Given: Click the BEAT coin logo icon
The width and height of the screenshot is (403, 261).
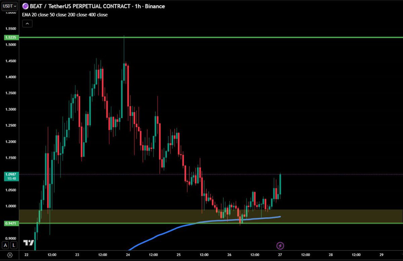Looking at the screenshot, I should coord(25,6).
